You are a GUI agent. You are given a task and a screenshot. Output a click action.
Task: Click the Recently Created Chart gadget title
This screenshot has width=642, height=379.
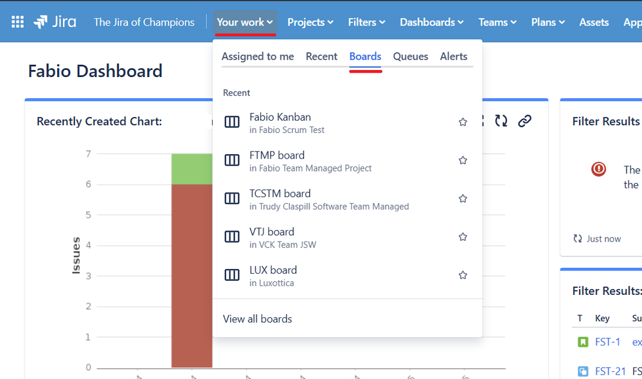(99, 121)
